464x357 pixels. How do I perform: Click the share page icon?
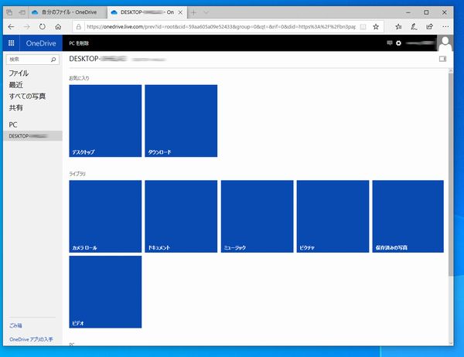(430, 27)
